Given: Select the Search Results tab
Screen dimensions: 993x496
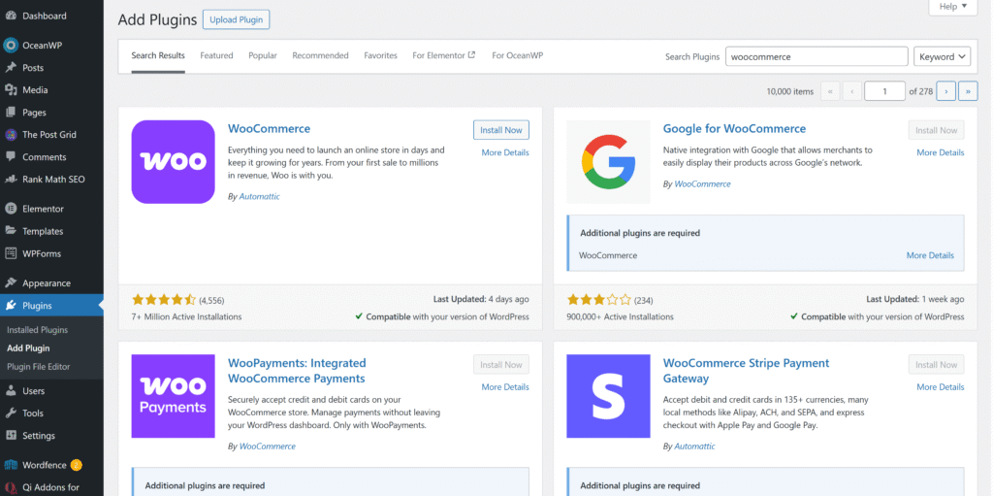Looking at the screenshot, I should pos(158,56).
